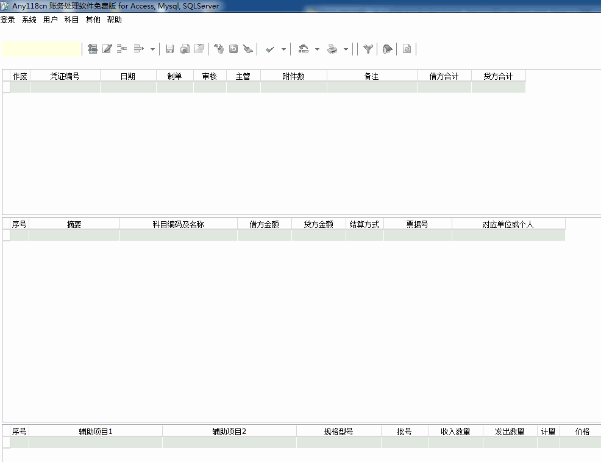Click the checkmark audit icon
The height and width of the screenshot is (462, 601).
[270, 49]
